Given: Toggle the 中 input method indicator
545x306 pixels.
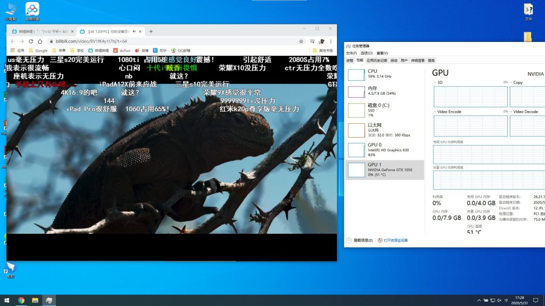Looking at the screenshot, I should [506, 300].
